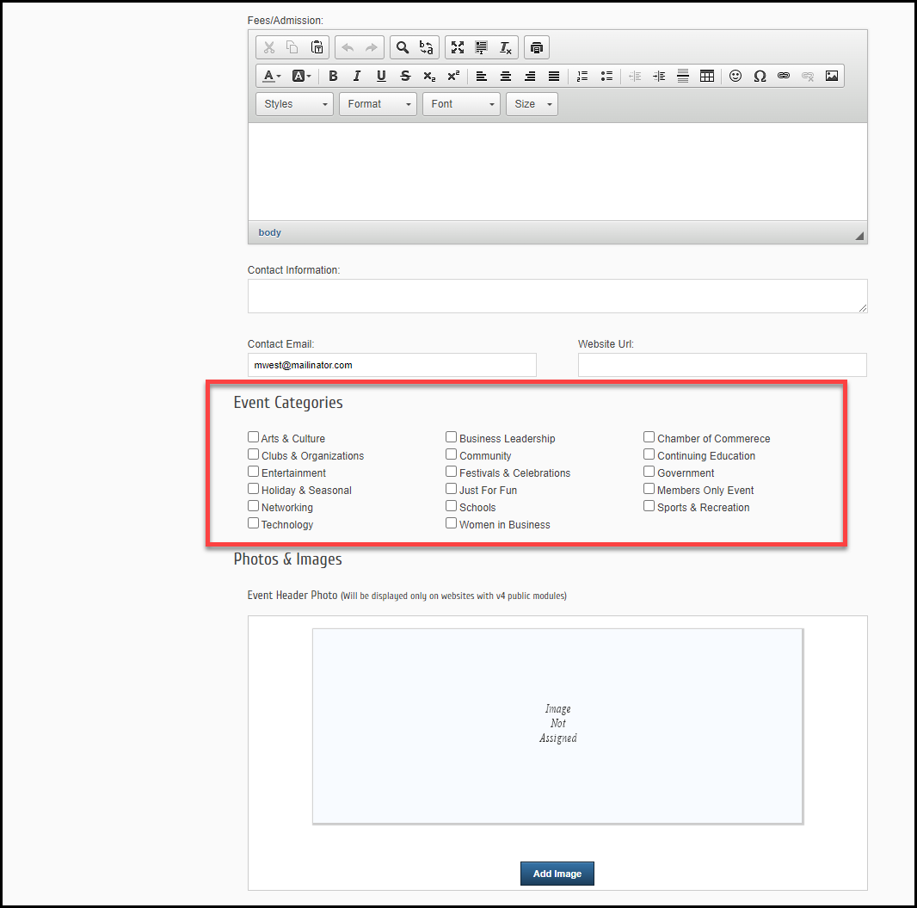This screenshot has width=917, height=908.
Task: Click the Cut icon in editor toolbar
Action: pos(269,47)
